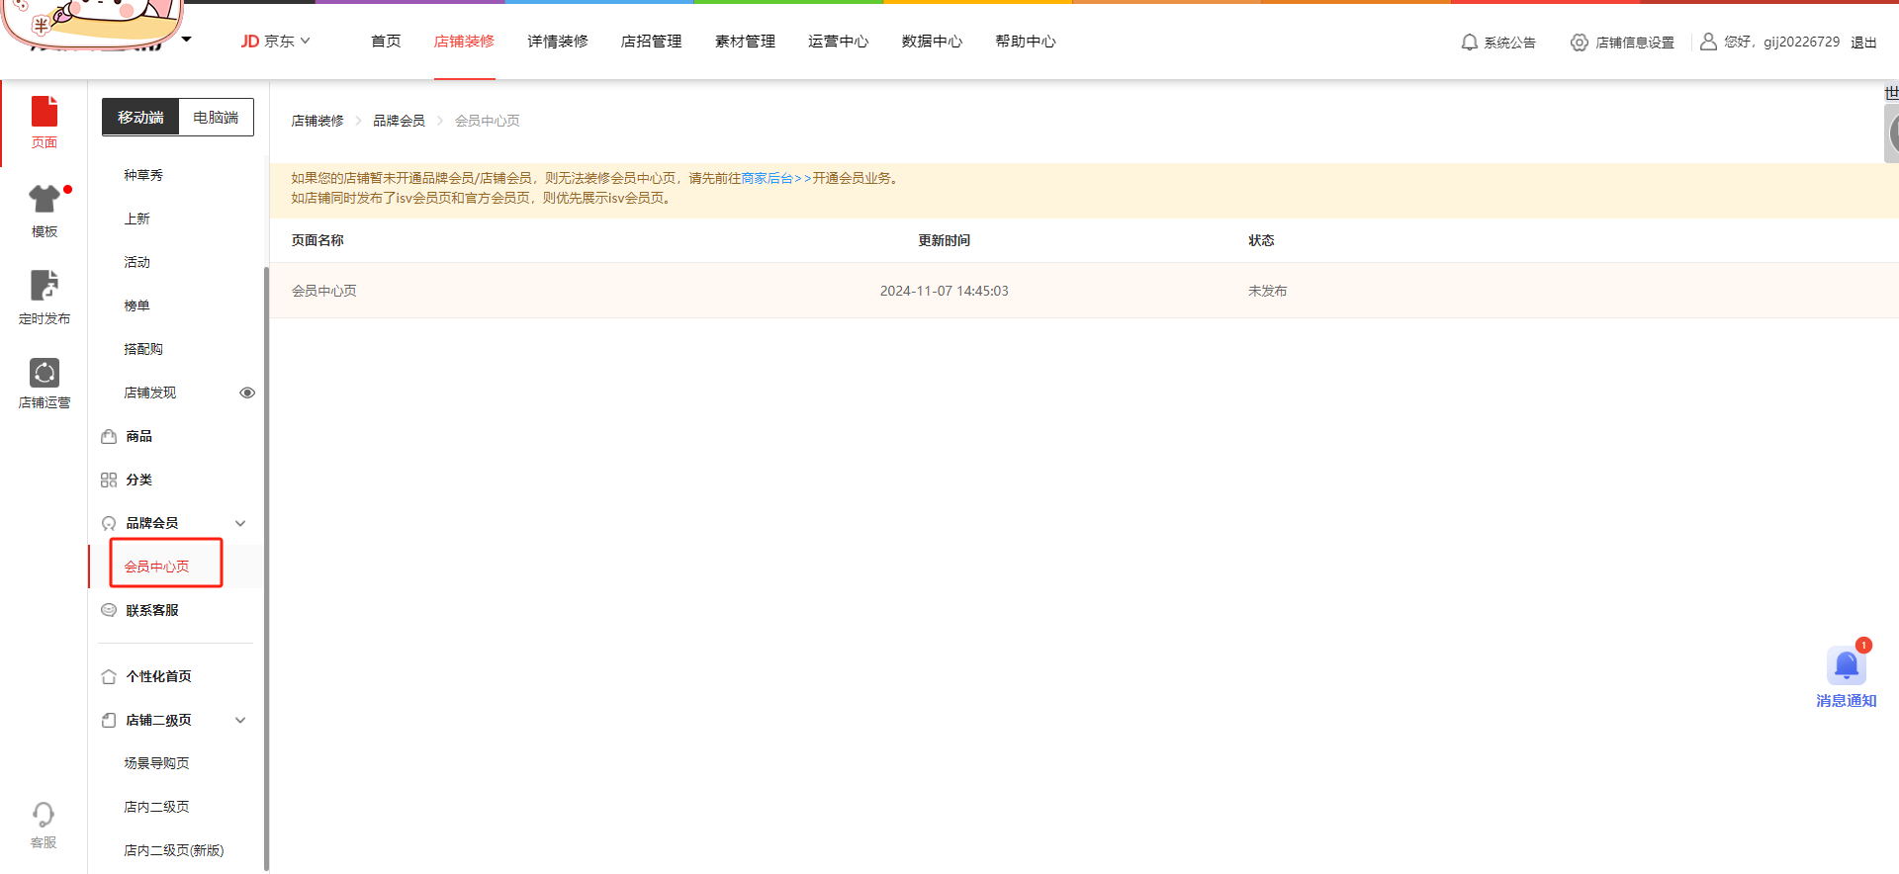Click the red Page (页面) sidebar icon

(x=45, y=113)
